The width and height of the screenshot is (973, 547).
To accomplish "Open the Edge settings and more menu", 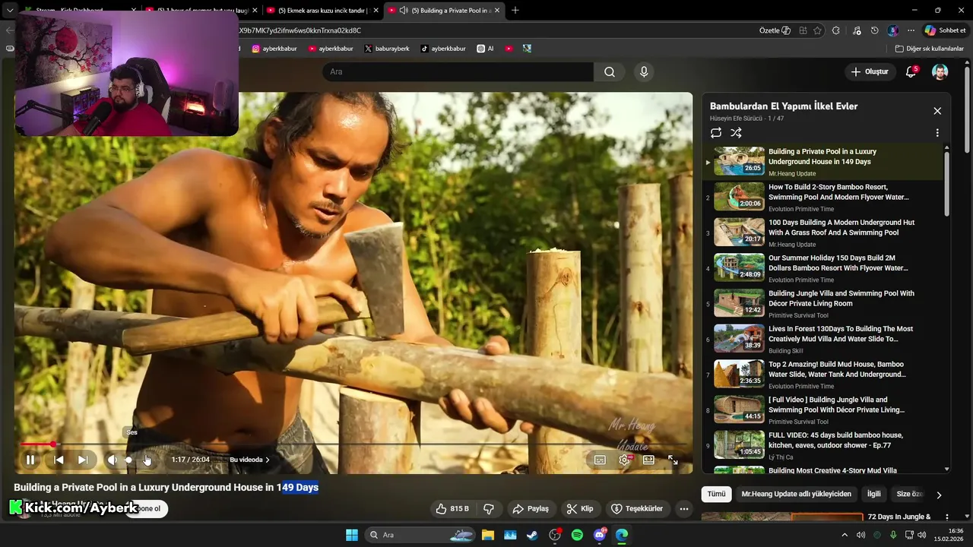I will [x=911, y=30].
